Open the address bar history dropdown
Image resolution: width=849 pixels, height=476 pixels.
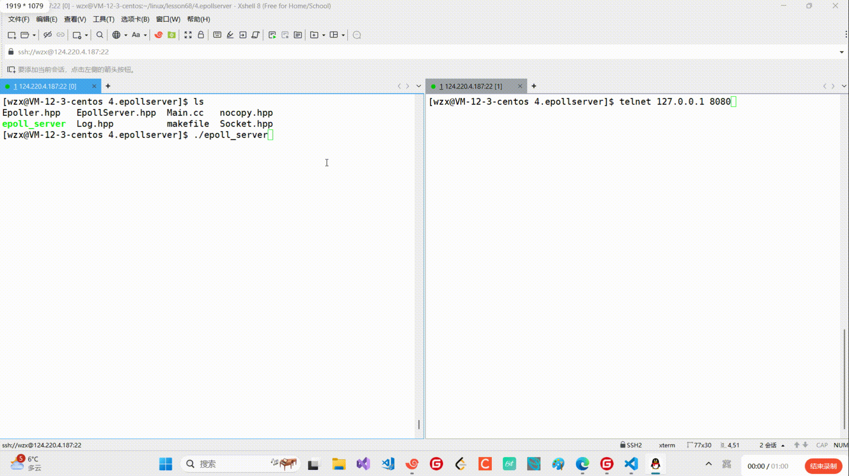[841, 52]
